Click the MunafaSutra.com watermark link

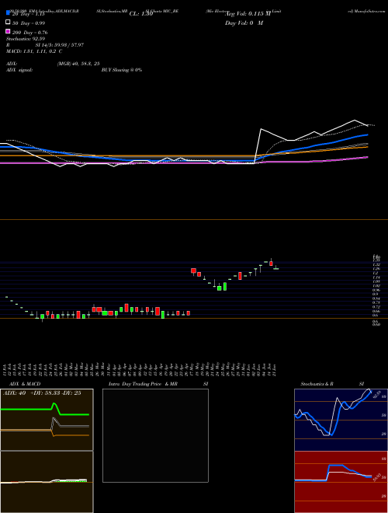[367, 11]
